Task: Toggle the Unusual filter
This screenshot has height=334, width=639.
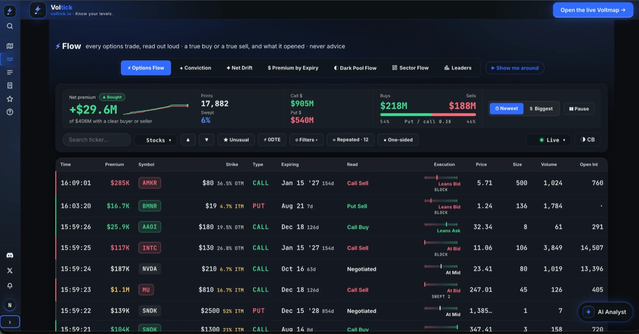Action: 236,140
